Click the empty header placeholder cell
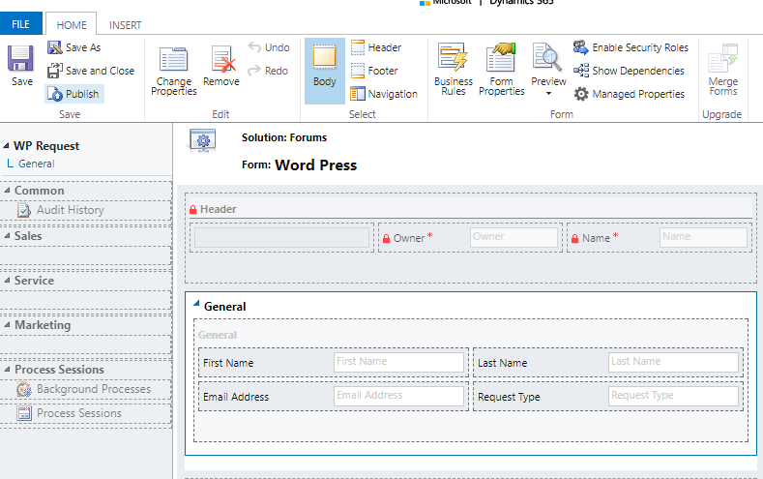This screenshot has width=763, height=479. 281,237
